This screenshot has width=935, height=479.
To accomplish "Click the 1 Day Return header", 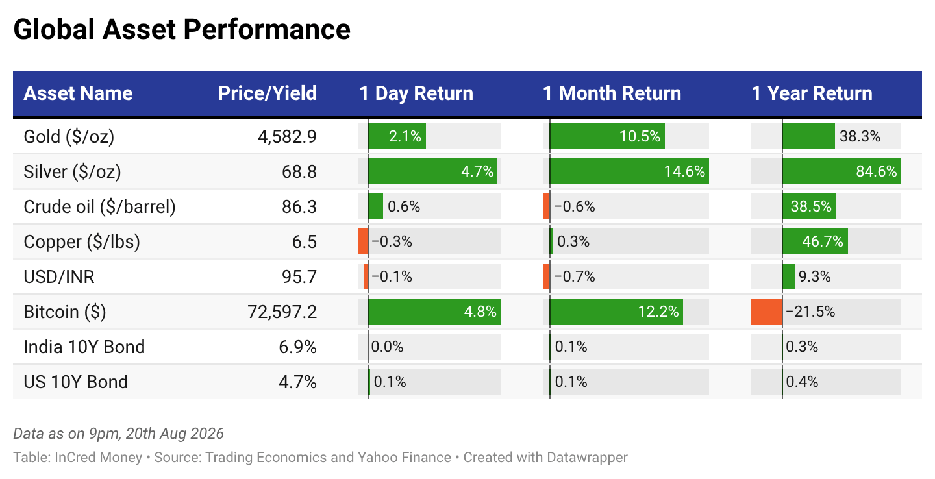I will coord(416,93).
